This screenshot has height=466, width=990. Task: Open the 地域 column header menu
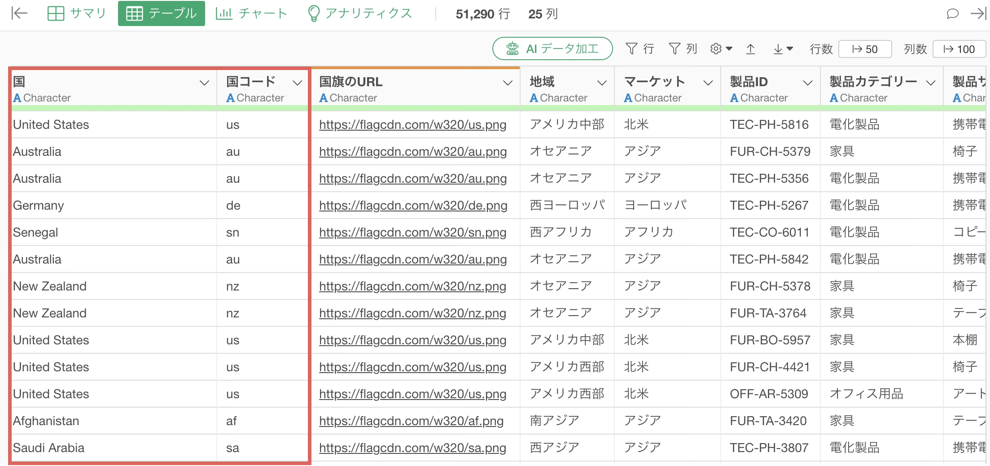[602, 83]
